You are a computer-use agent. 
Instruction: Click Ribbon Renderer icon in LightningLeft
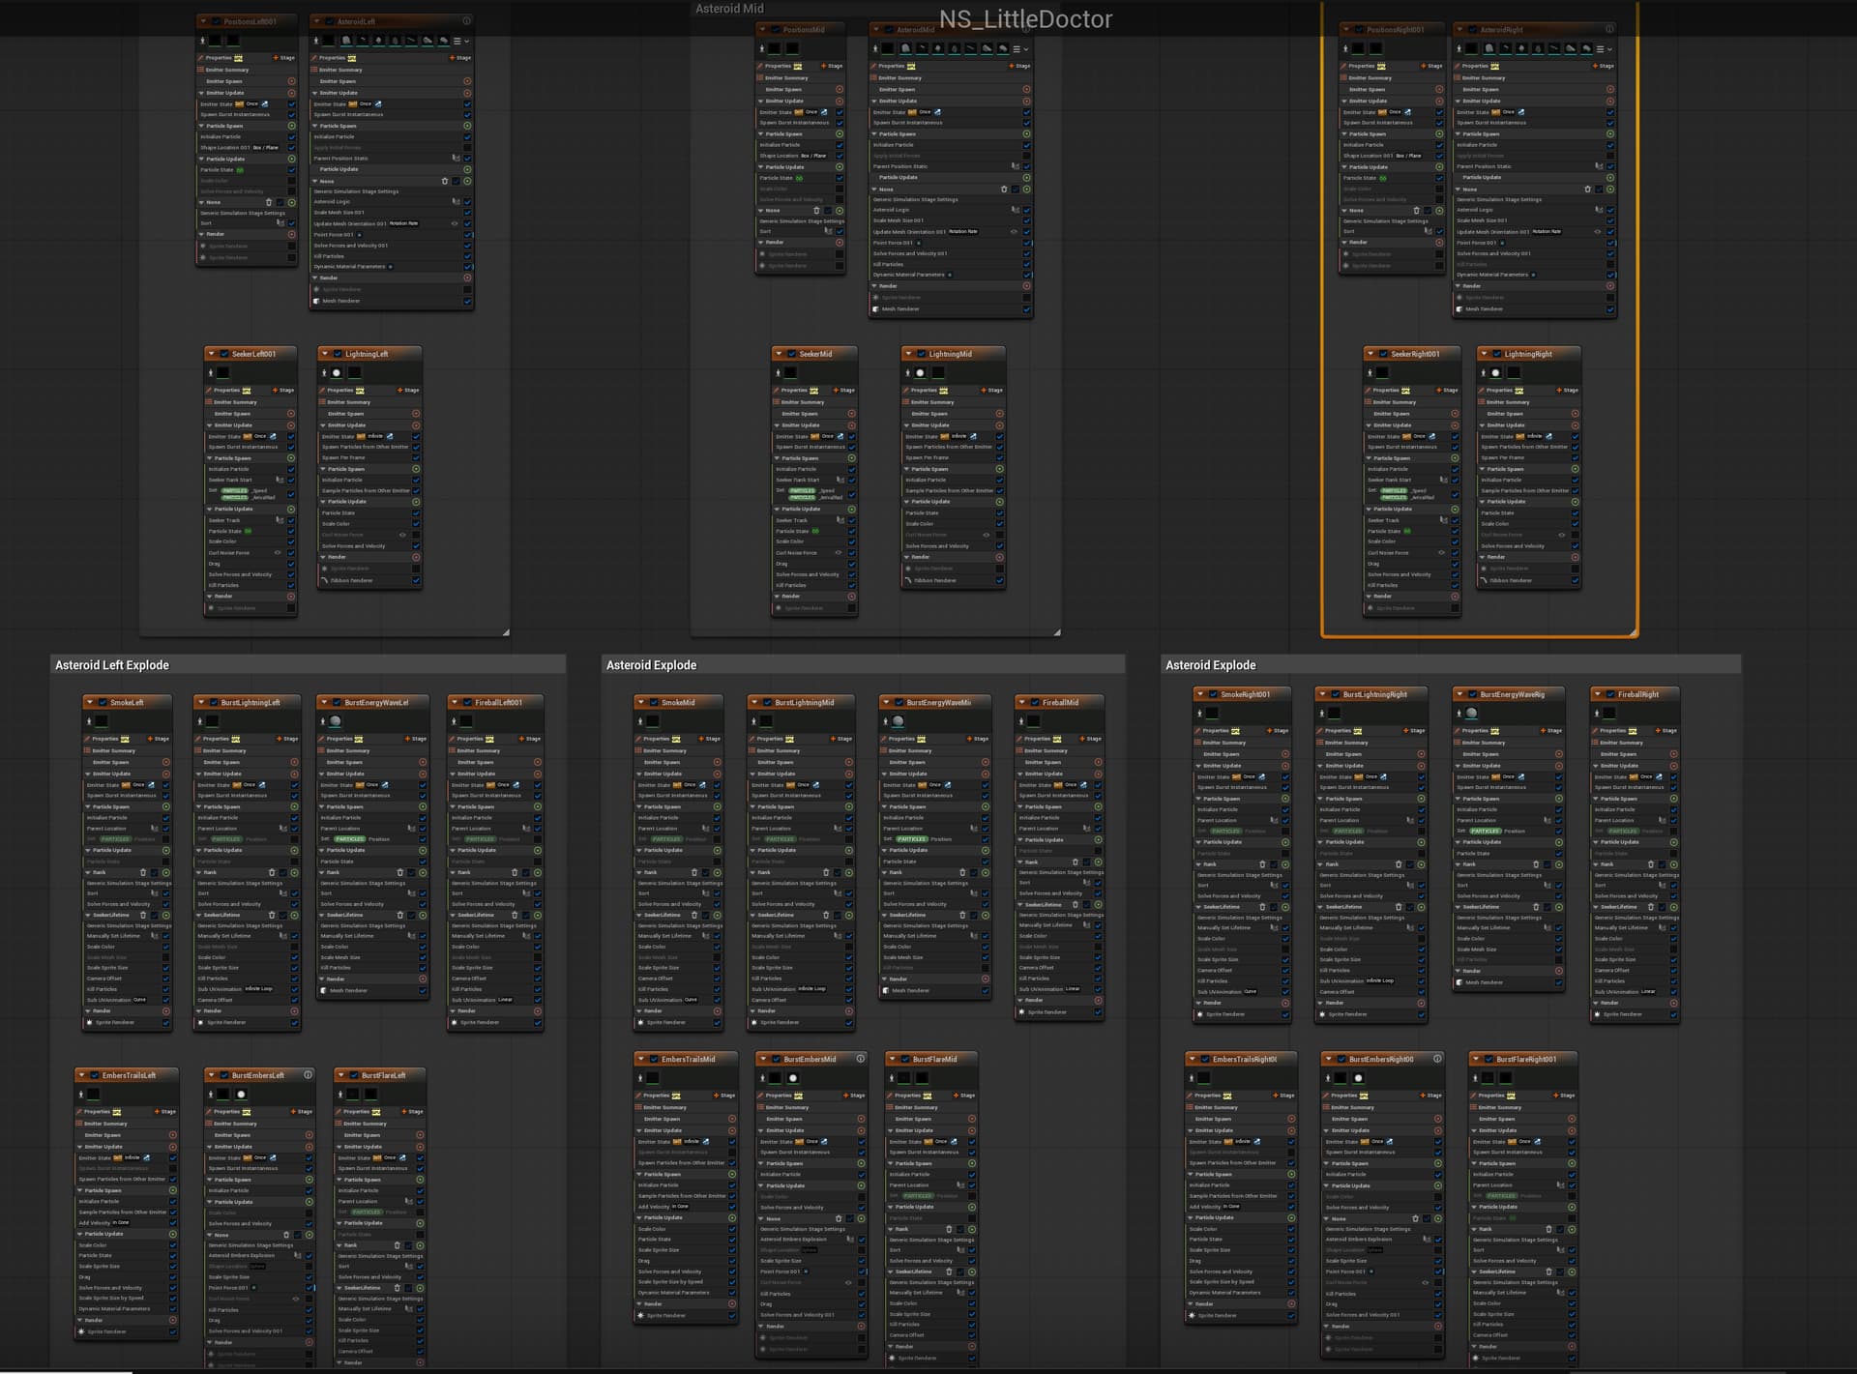pyautogui.click(x=324, y=581)
